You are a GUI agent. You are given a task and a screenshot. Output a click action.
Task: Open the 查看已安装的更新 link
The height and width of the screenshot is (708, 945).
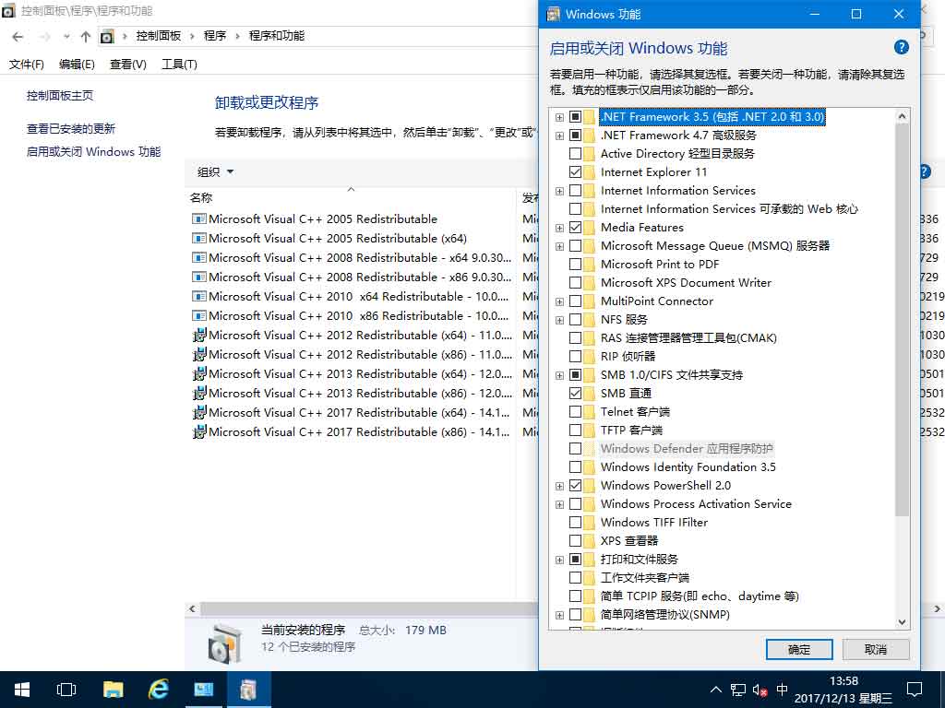(x=71, y=129)
